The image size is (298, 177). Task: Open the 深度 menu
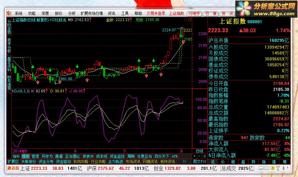[x=45, y=13]
